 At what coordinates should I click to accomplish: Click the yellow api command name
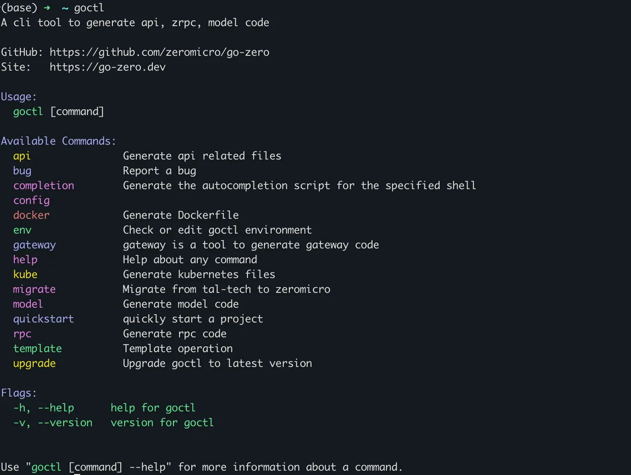pyautogui.click(x=22, y=156)
